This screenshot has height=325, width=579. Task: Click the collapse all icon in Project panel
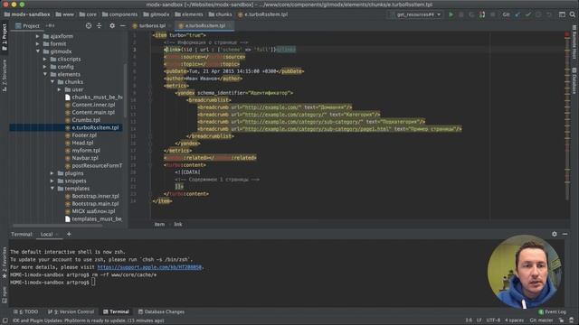pyautogui.click(x=99, y=26)
